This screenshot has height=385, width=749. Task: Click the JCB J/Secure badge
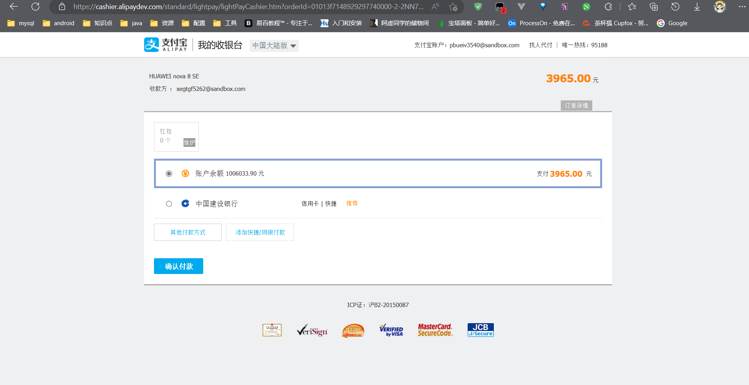[480, 330]
